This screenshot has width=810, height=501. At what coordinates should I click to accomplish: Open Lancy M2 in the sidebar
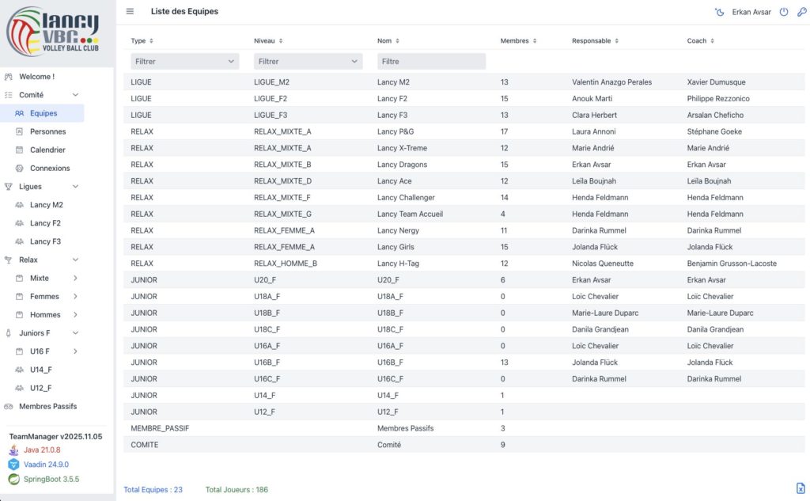[x=46, y=205]
